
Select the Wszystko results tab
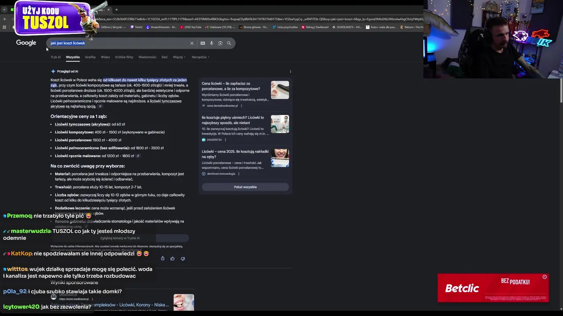(x=73, y=57)
